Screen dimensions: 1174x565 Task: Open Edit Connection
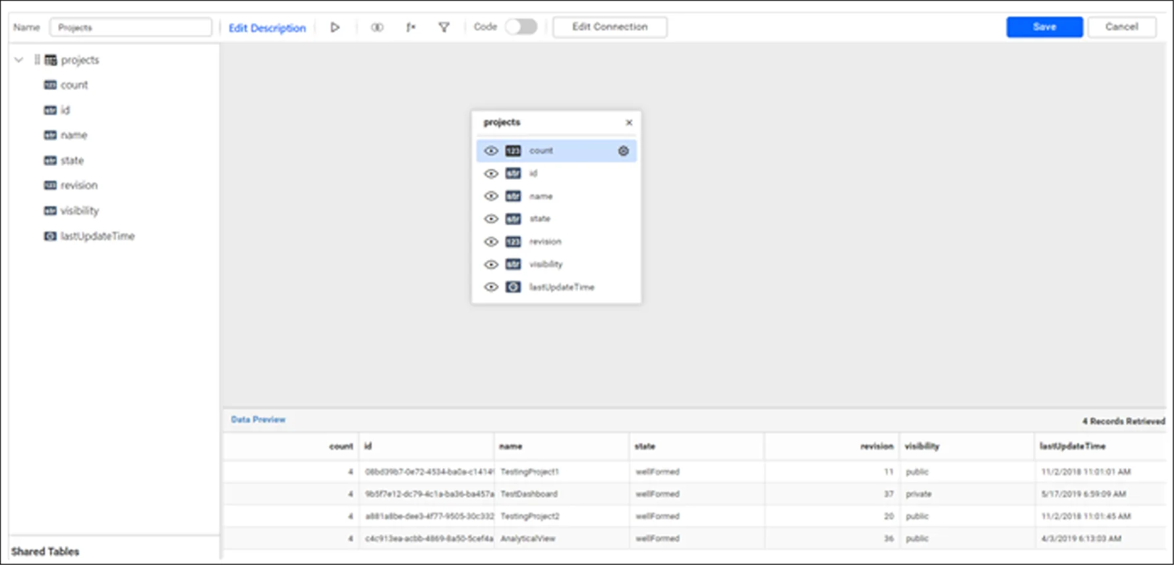[610, 27]
